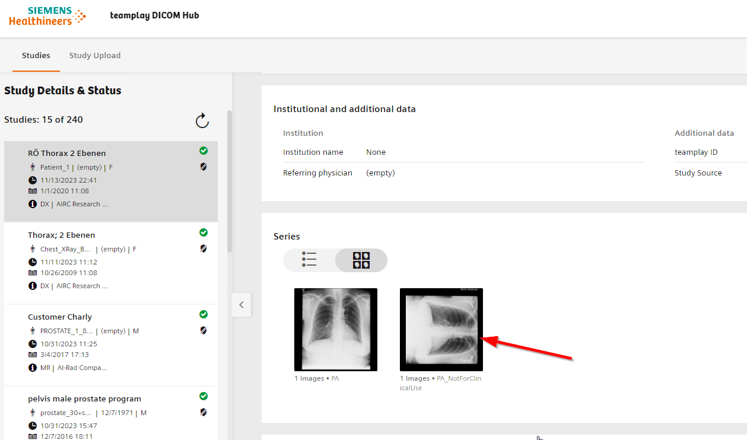Viewport: 747px width, 440px height.
Task: Switch series view to thumbnail grid layout
Action: [x=361, y=260]
